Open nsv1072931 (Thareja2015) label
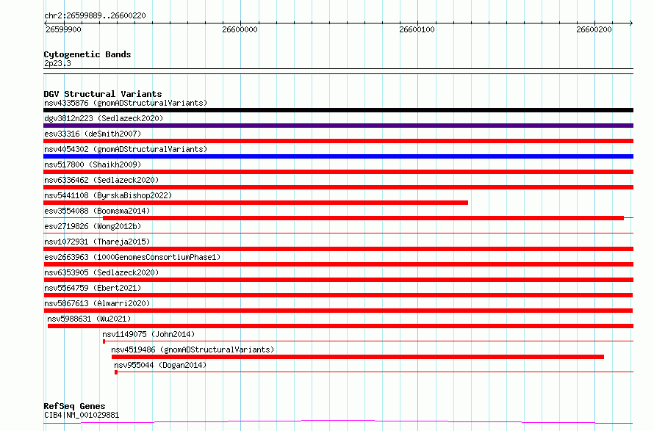This screenshot has width=654, height=431. pos(97,242)
